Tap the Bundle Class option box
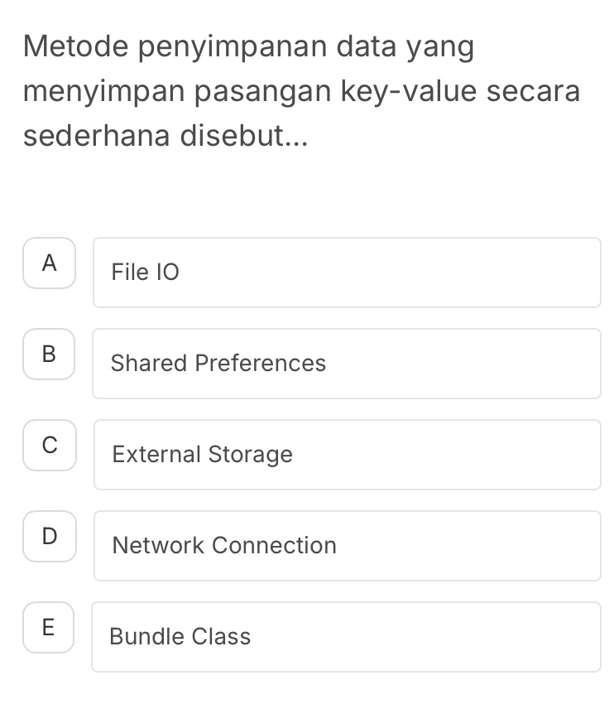This screenshot has width=614, height=714. (x=347, y=636)
